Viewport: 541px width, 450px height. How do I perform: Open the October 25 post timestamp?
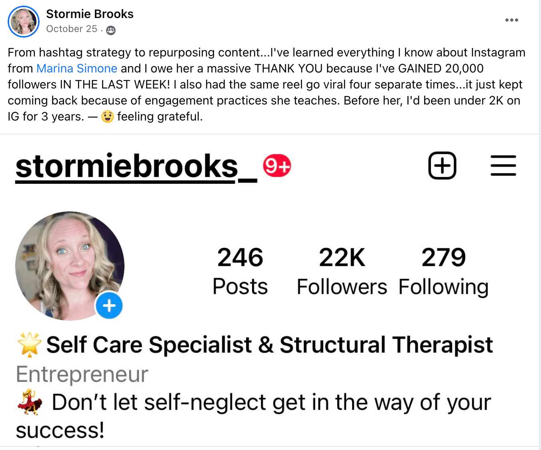72,29
